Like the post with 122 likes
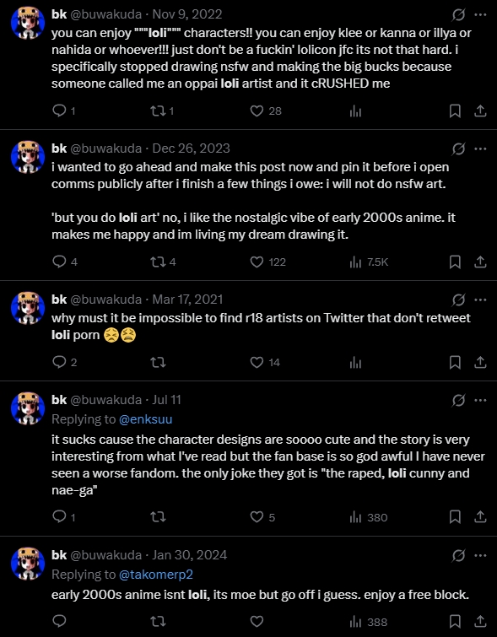497x637 pixels. tap(257, 262)
